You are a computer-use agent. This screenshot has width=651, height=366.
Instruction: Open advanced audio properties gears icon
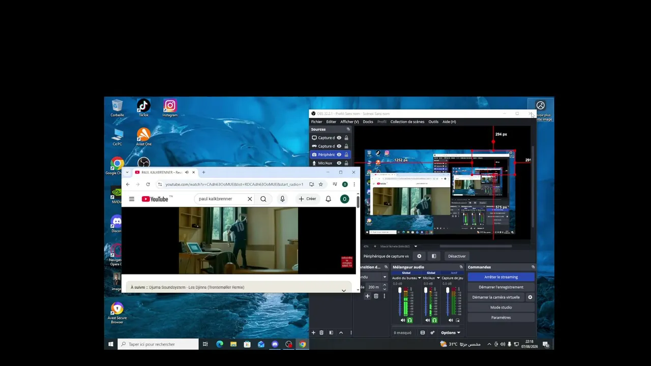tap(432, 332)
